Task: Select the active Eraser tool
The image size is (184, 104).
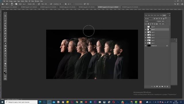Action: point(5,43)
